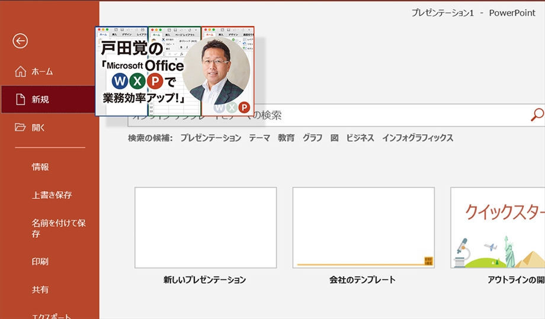Select the 新規 menu item

click(47, 99)
